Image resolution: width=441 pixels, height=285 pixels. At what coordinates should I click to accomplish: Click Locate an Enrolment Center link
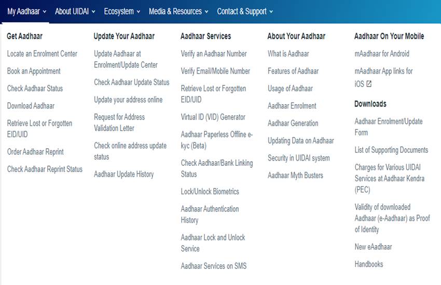(x=42, y=54)
